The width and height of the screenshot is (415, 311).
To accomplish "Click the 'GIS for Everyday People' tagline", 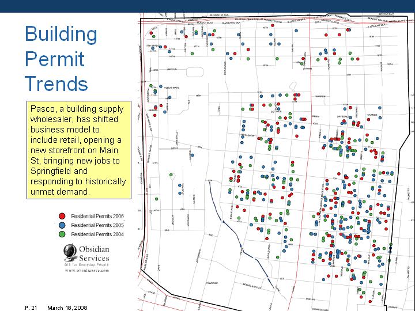I will click(x=86, y=265).
